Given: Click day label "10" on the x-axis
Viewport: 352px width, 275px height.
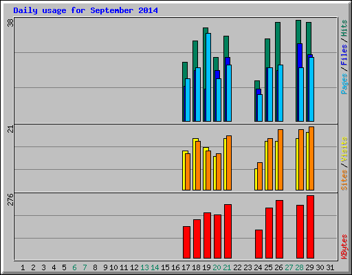Looking at the screenshot, I should point(113,267).
